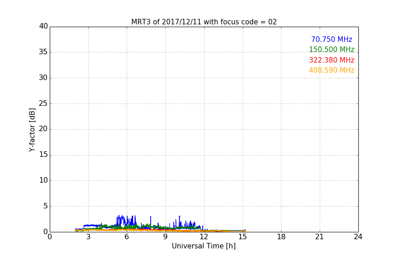Click the x-axis tick label '6'
This screenshot has height=265, width=398.
(127, 237)
